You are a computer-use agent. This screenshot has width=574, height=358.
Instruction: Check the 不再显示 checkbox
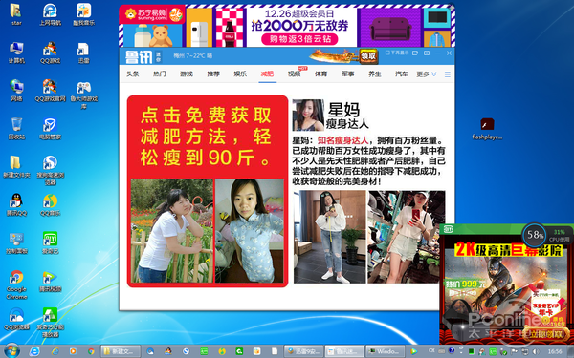point(387,53)
